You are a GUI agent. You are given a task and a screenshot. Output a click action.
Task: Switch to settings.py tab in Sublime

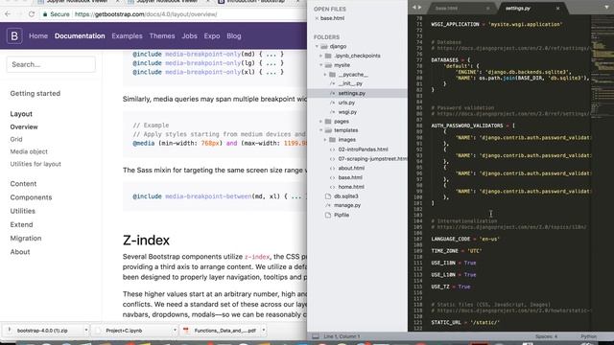tap(518, 9)
